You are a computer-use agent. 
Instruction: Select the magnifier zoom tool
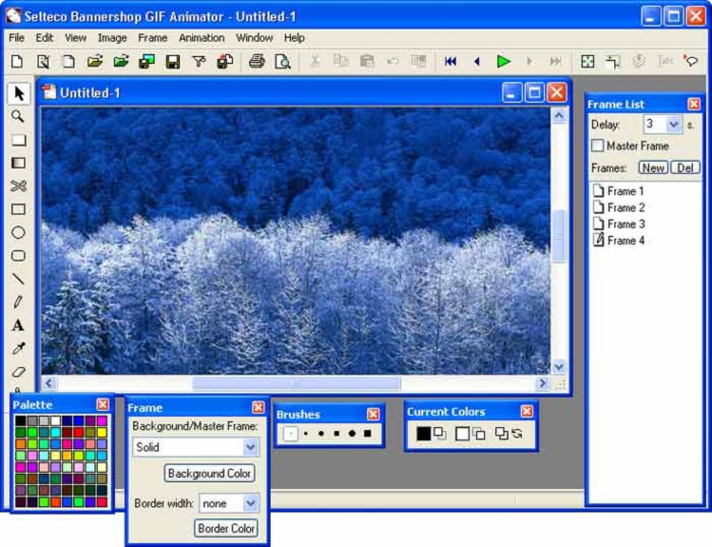pos(18,117)
